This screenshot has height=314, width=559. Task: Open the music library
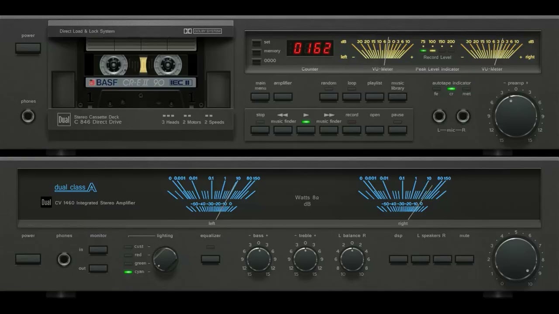(x=397, y=97)
